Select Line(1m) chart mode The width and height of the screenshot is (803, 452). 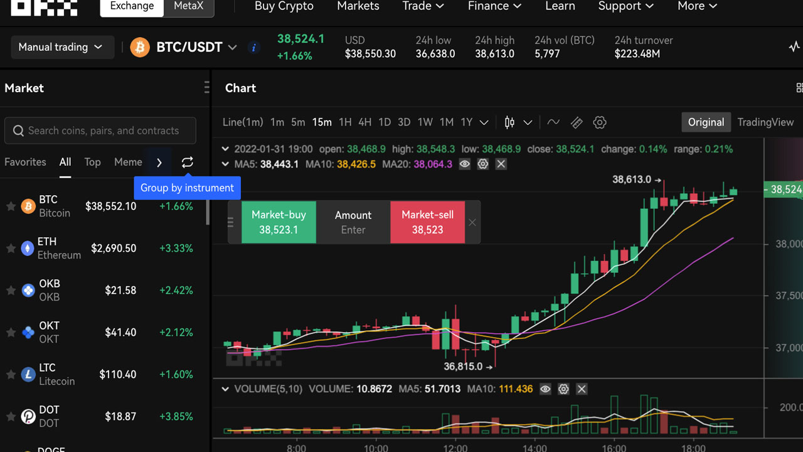[243, 122]
